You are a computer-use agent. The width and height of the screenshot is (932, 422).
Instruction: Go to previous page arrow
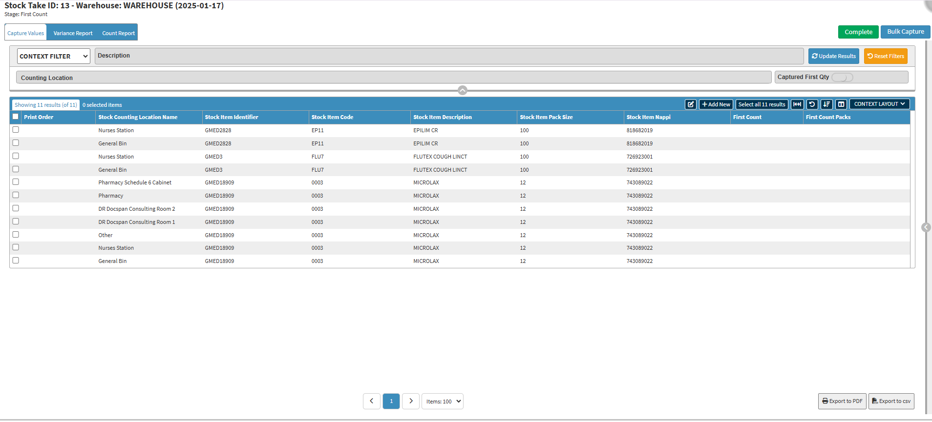pos(372,401)
